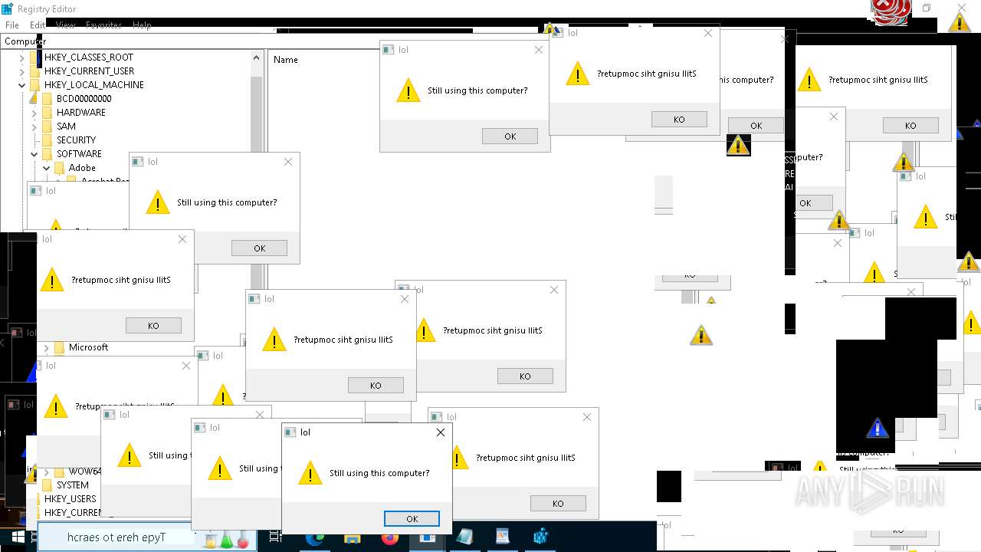
Task: Open the View menu
Action: (65, 25)
